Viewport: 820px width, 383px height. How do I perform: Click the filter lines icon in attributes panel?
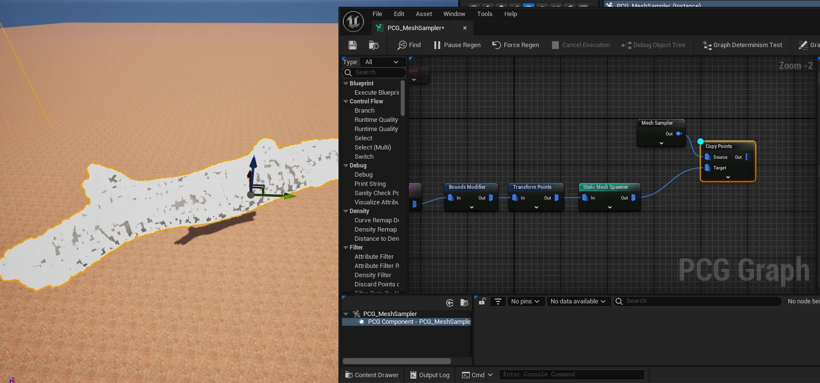[498, 301]
